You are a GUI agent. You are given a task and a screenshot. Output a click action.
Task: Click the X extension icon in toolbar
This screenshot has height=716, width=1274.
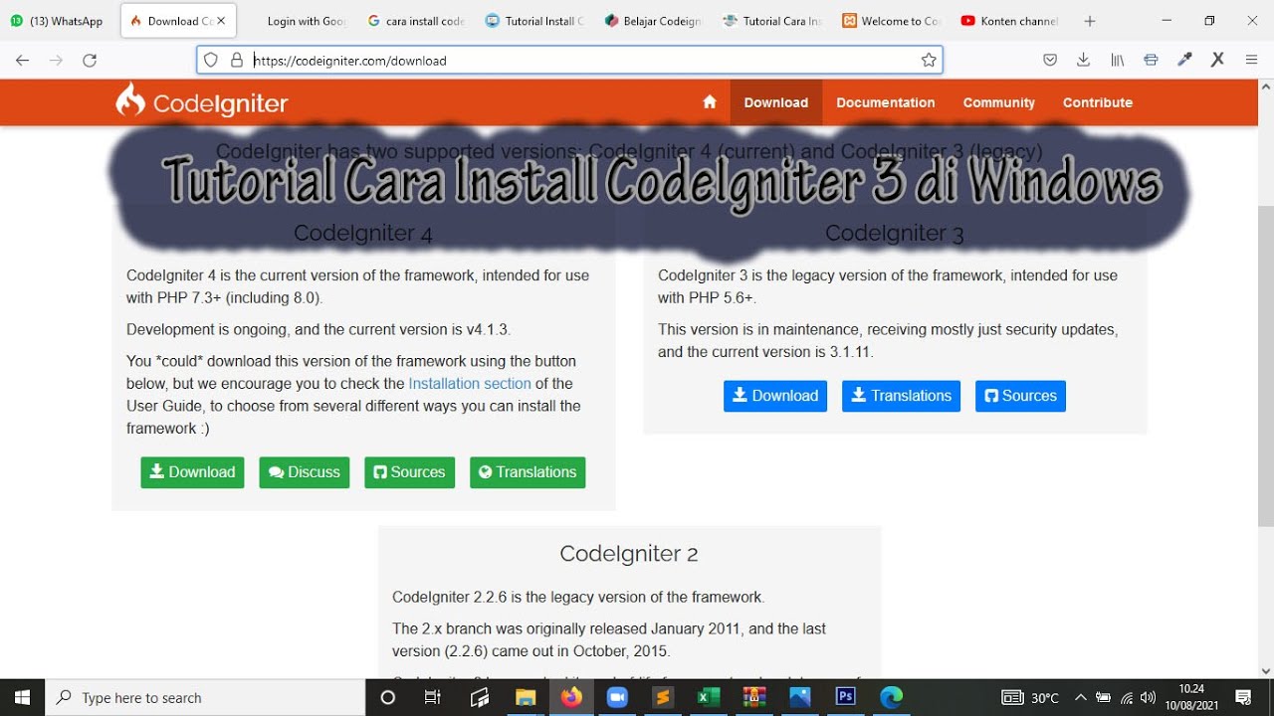[x=1217, y=61]
